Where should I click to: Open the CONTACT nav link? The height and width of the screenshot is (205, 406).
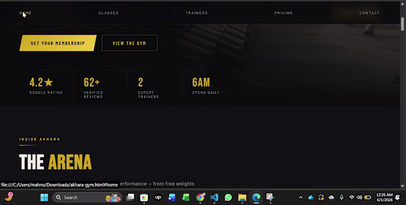[369, 13]
